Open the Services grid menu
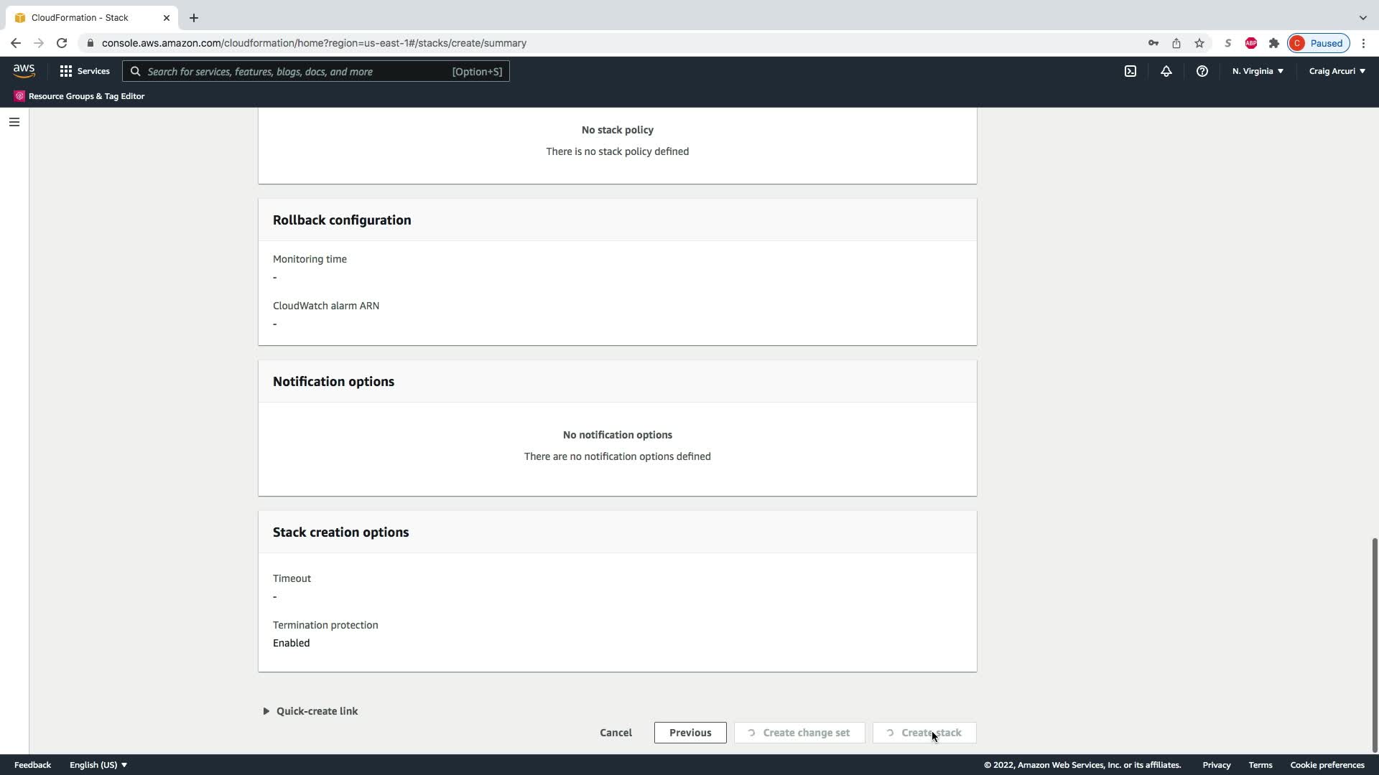This screenshot has height=775, width=1379. [x=85, y=71]
